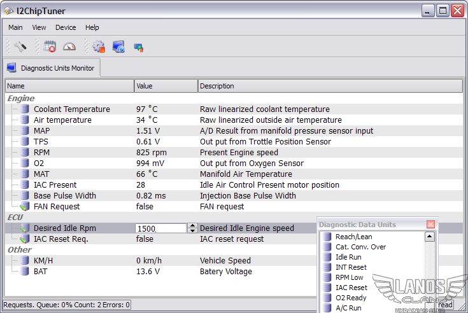Click the small connected devices toolbar icon
This screenshot has height=313, width=468.
(x=138, y=47)
